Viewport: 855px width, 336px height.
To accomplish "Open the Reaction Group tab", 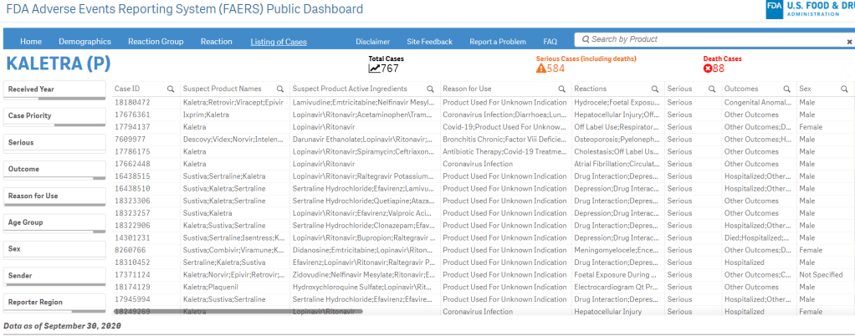I will [x=155, y=41].
